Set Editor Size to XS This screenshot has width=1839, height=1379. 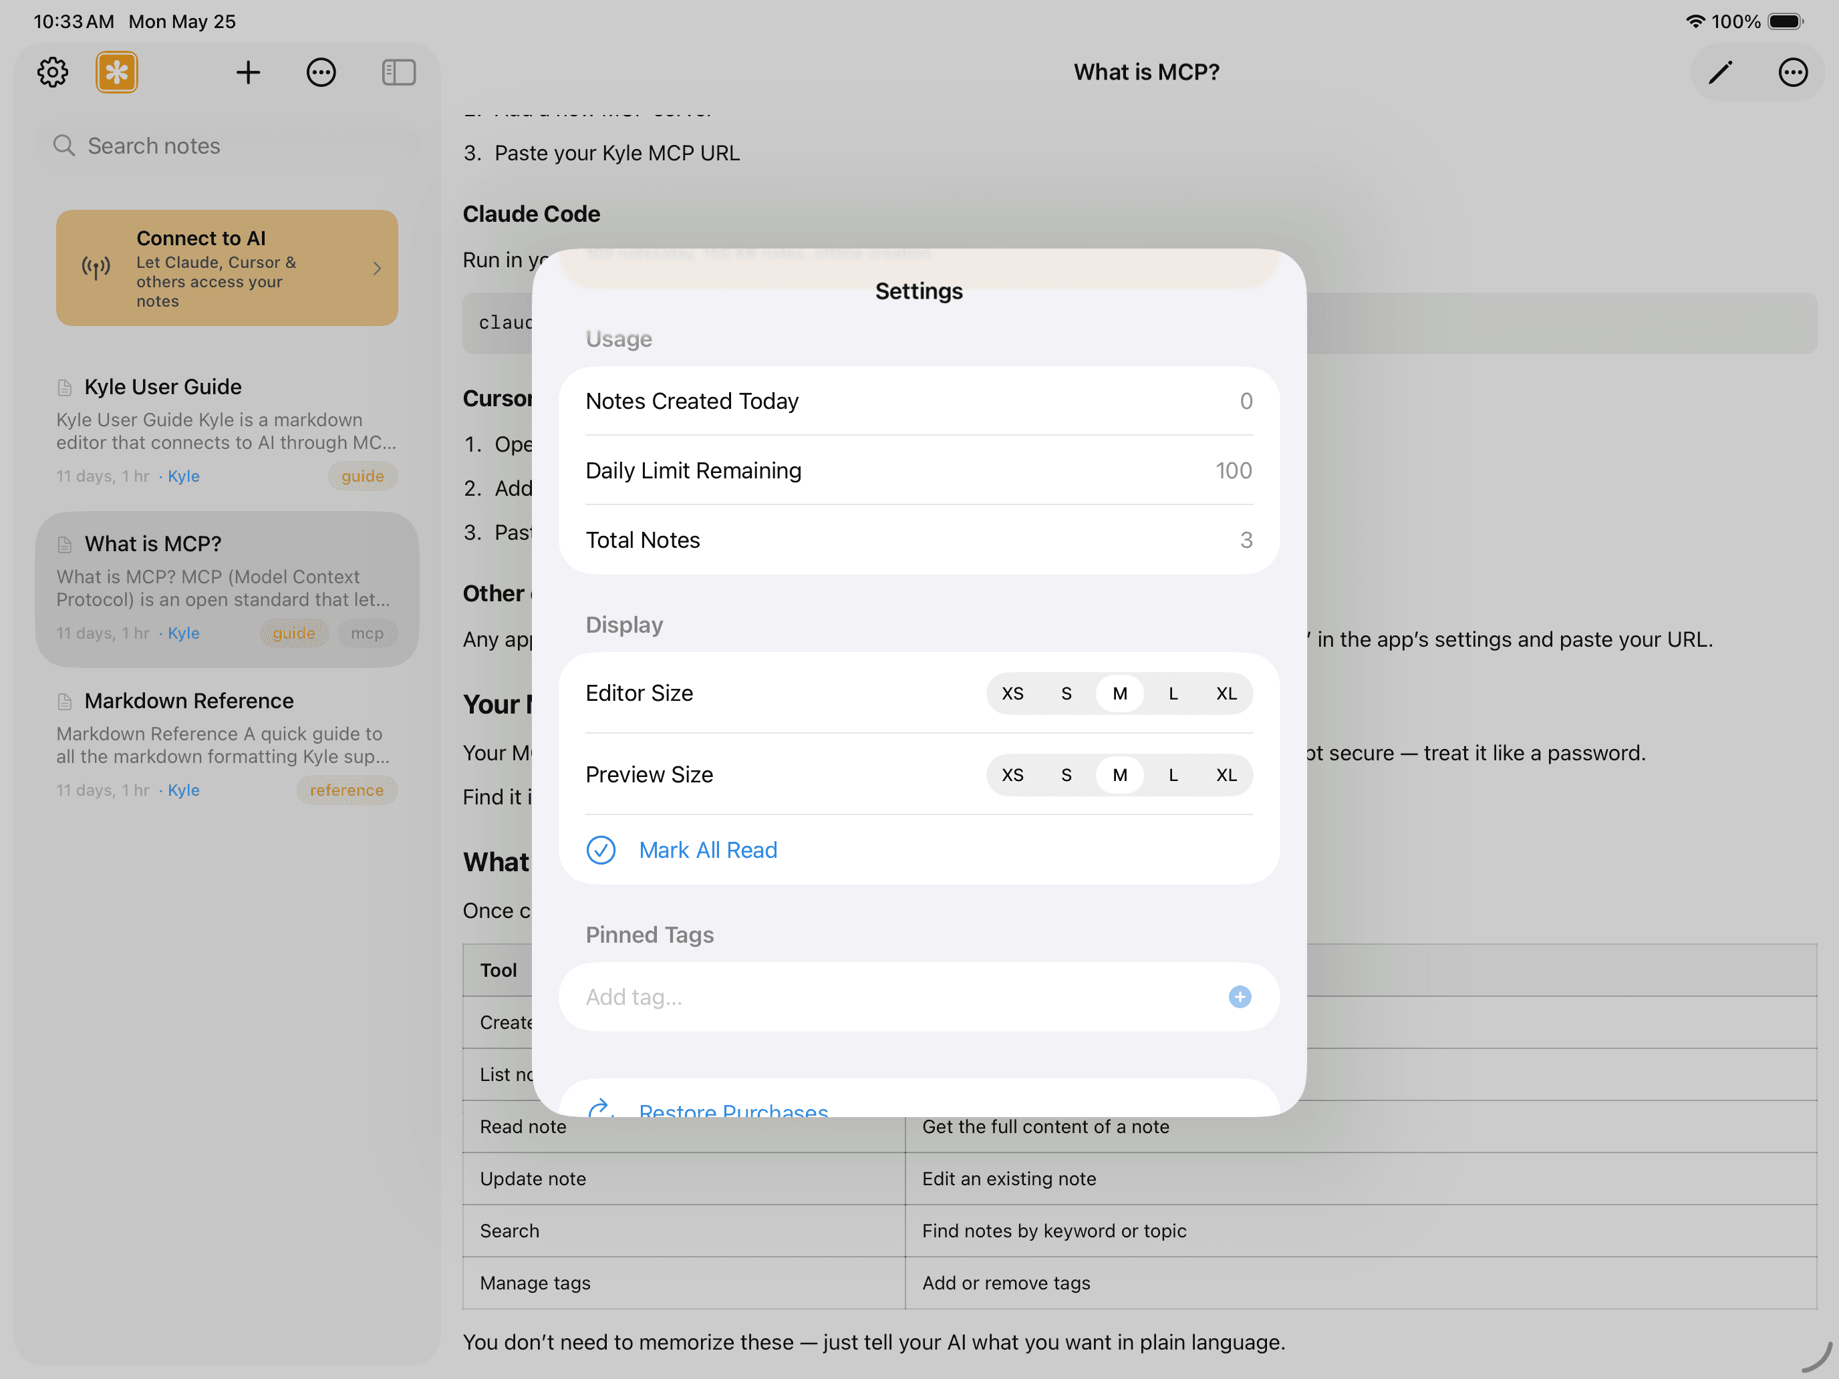[x=1012, y=694]
